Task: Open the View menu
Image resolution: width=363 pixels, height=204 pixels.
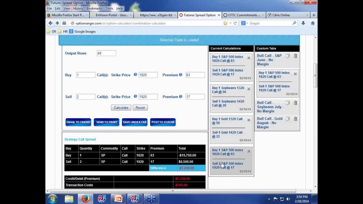Action: (x=67, y=8)
